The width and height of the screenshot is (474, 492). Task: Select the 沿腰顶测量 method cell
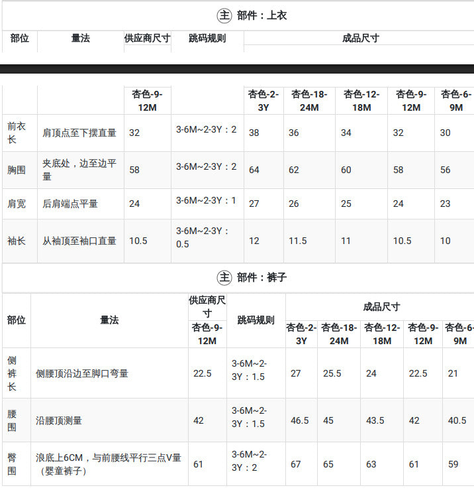coord(58,420)
